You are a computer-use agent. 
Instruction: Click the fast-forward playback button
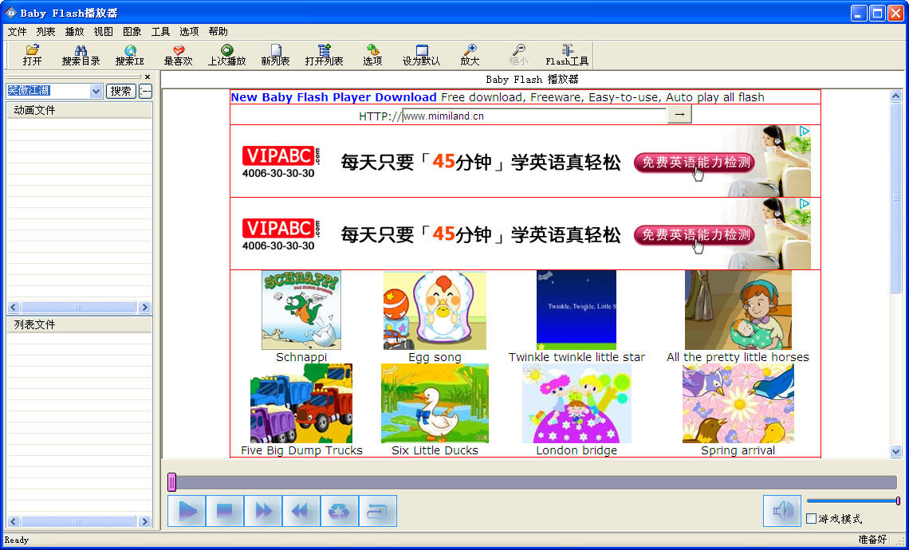(263, 511)
